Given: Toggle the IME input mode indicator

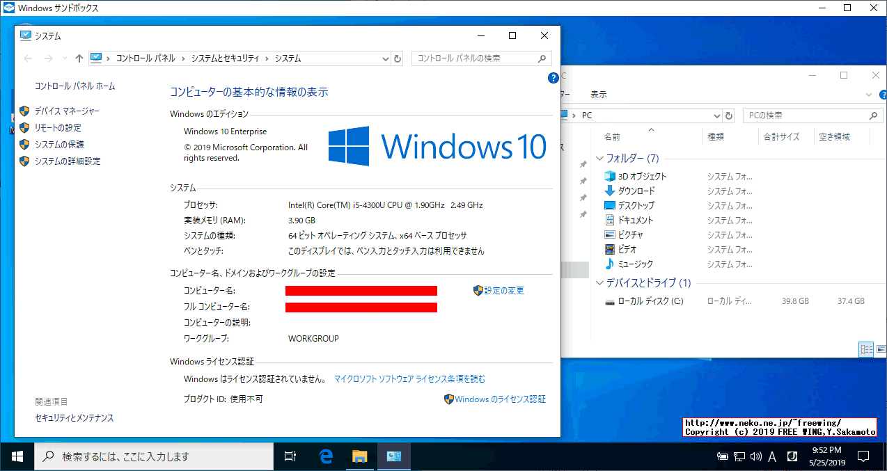Looking at the screenshot, I should (771, 456).
